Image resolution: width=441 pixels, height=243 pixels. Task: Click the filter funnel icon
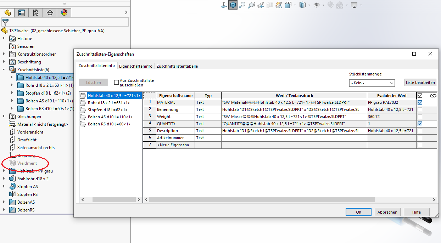pos(5,22)
